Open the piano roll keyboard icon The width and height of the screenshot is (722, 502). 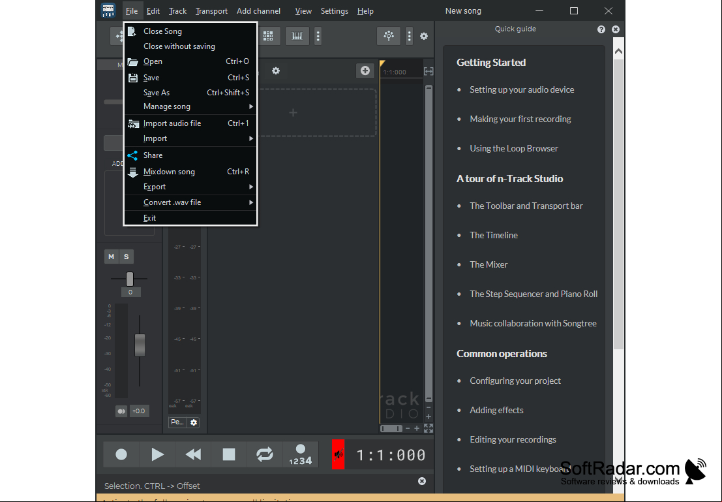click(x=297, y=36)
